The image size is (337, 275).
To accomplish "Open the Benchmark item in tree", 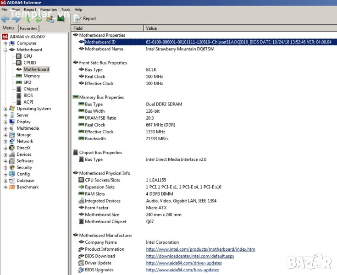I will point(28,187).
